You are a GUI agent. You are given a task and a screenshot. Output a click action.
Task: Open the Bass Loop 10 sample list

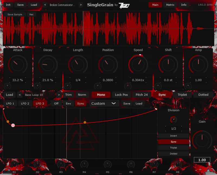tap(39, 95)
